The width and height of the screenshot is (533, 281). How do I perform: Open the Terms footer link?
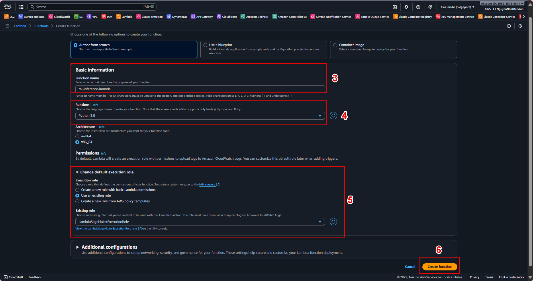point(489,277)
